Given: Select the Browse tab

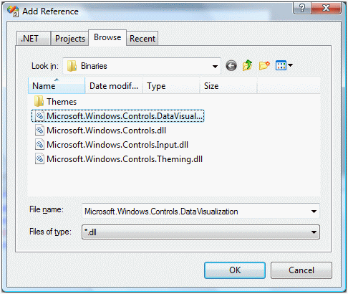Looking at the screenshot, I should coord(107,37).
